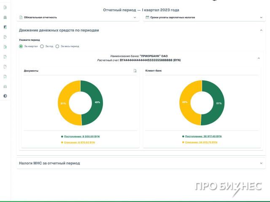The image size is (270, 202).
Task: Expand Налоги МНС за отчетный период section
Action: 261,163
